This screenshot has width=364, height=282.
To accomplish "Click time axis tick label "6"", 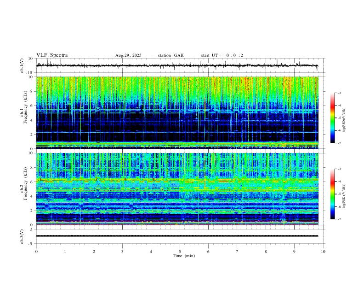I will [208, 252].
